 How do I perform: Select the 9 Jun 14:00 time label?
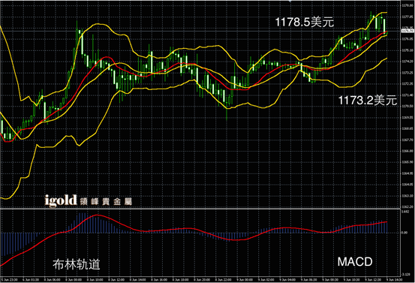(x=394, y=279)
